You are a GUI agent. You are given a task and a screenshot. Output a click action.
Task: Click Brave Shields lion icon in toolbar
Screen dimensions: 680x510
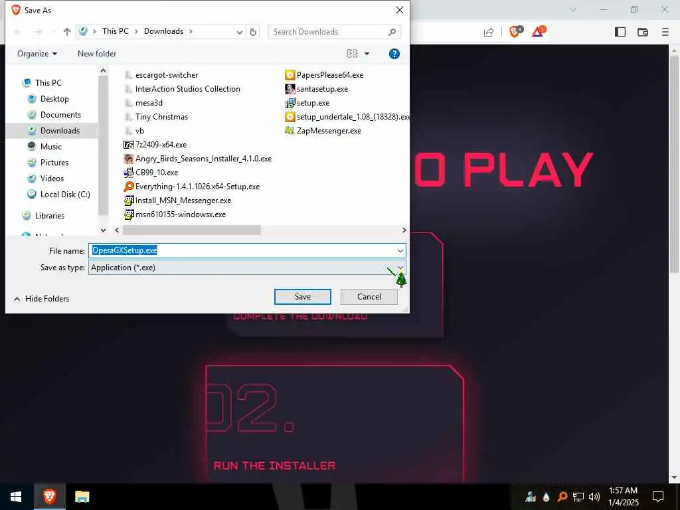coord(515,32)
